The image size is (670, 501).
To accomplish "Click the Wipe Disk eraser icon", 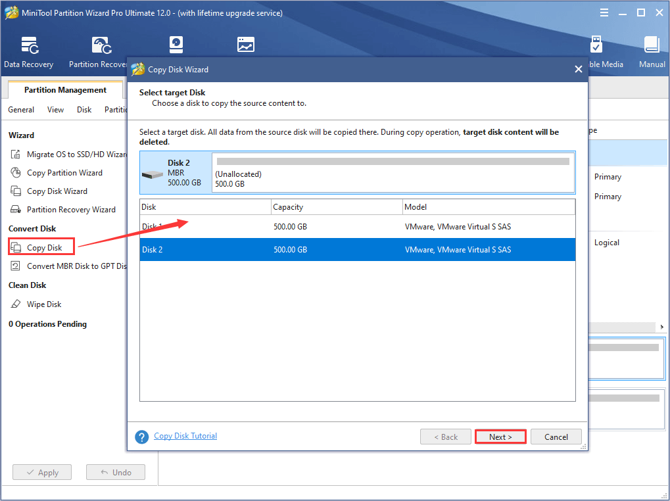I will coord(16,304).
